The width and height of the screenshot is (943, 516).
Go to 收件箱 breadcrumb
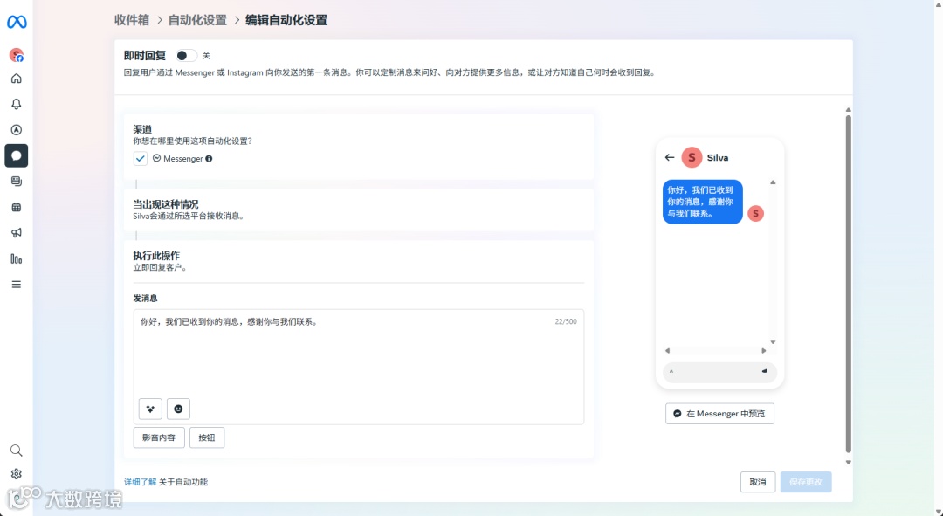[132, 20]
